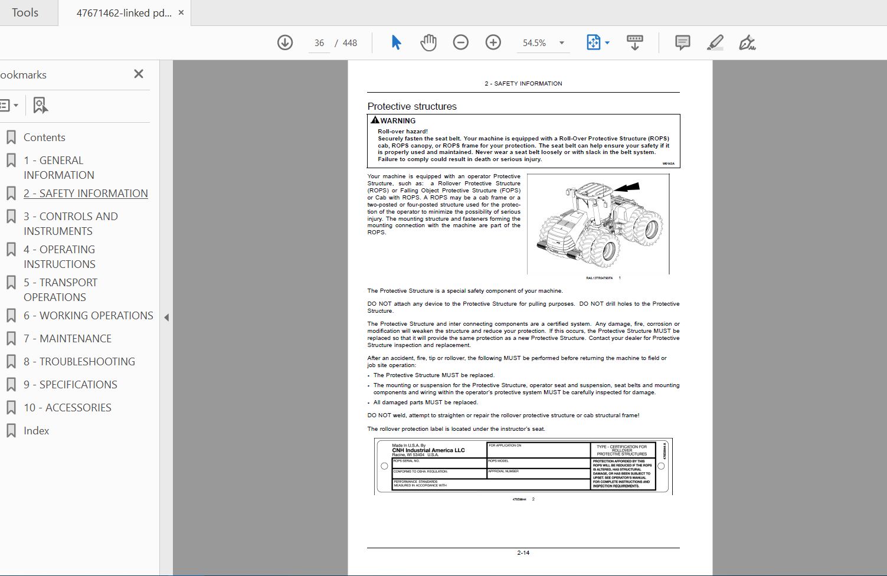Open the fit page options icon
The image size is (887, 576).
pyautogui.click(x=597, y=42)
